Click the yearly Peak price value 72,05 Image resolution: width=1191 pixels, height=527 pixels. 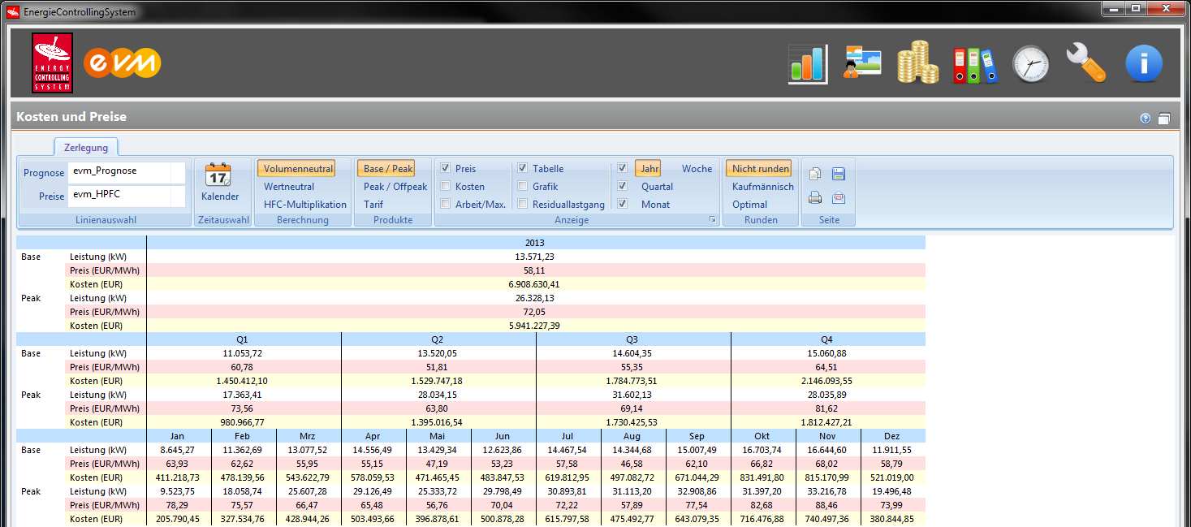(x=536, y=312)
